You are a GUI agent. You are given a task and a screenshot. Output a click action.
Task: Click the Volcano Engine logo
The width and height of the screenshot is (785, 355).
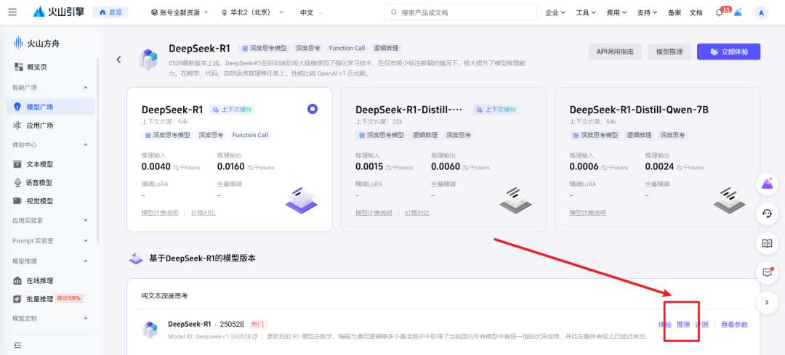click(58, 12)
